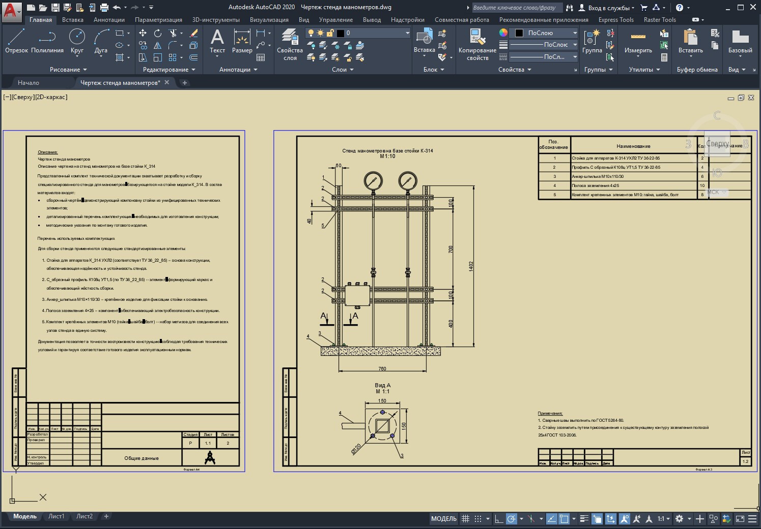Open the annotation scale 1:1 dropdown
The image size is (761, 529).
click(x=663, y=519)
